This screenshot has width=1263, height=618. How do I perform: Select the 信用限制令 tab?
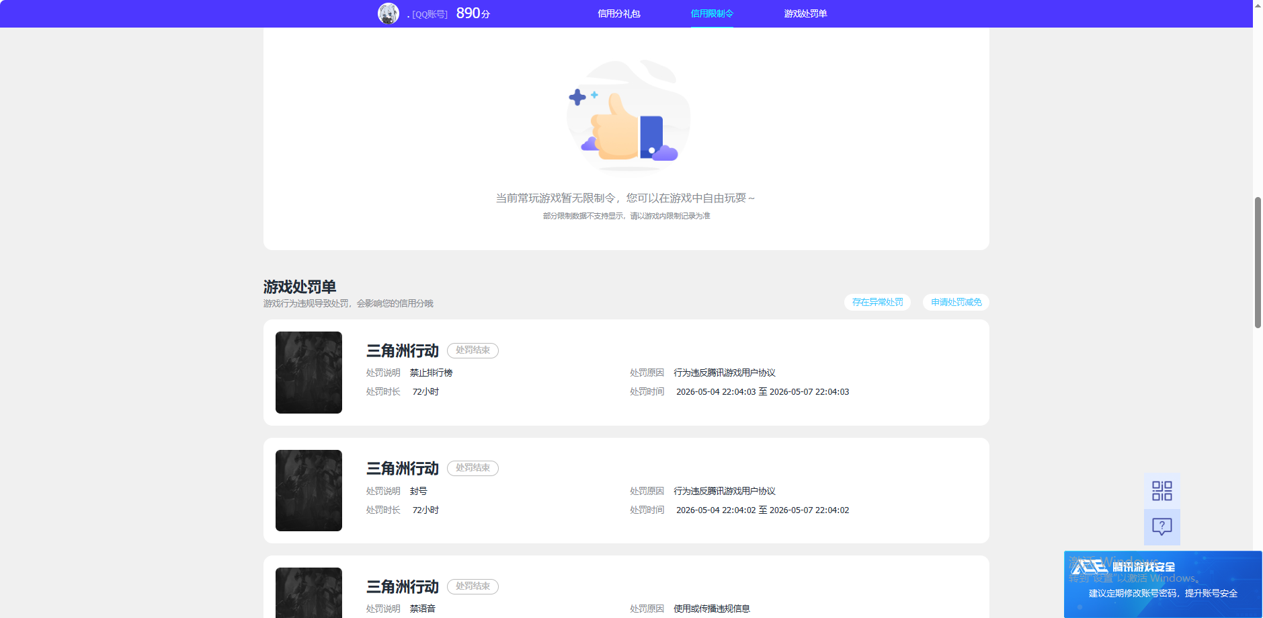(x=712, y=13)
